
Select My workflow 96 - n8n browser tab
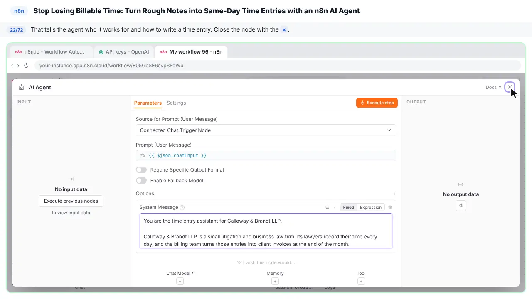tap(191, 52)
